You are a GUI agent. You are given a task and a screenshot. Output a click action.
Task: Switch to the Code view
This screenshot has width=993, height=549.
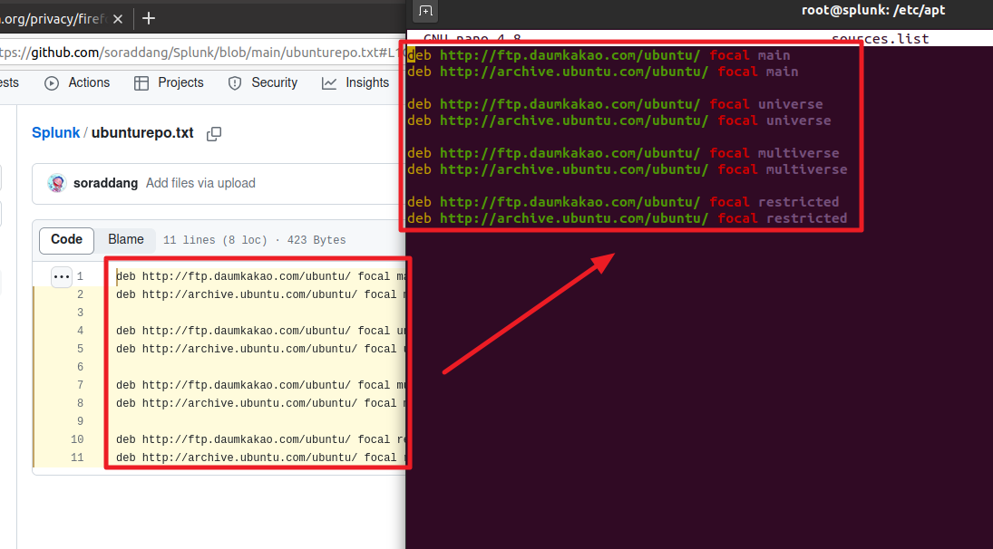coord(66,240)
